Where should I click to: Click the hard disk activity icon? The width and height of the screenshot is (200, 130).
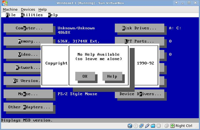pos(130,126)
